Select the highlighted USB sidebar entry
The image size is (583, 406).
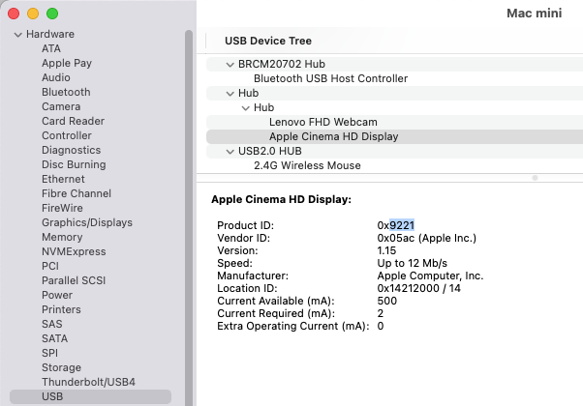tap(90, 396)
